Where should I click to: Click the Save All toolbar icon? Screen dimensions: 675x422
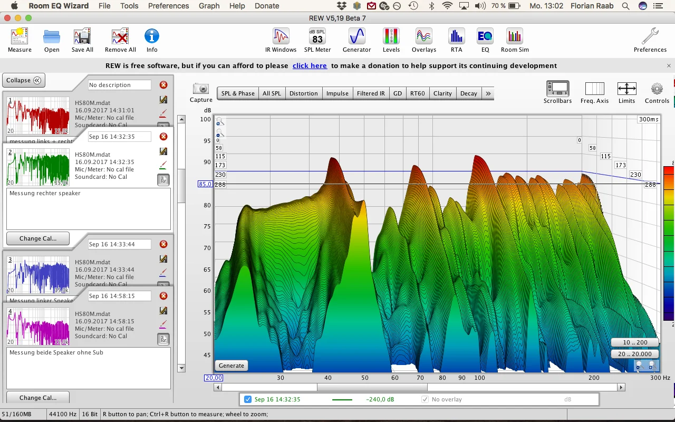tap(82, 40)
